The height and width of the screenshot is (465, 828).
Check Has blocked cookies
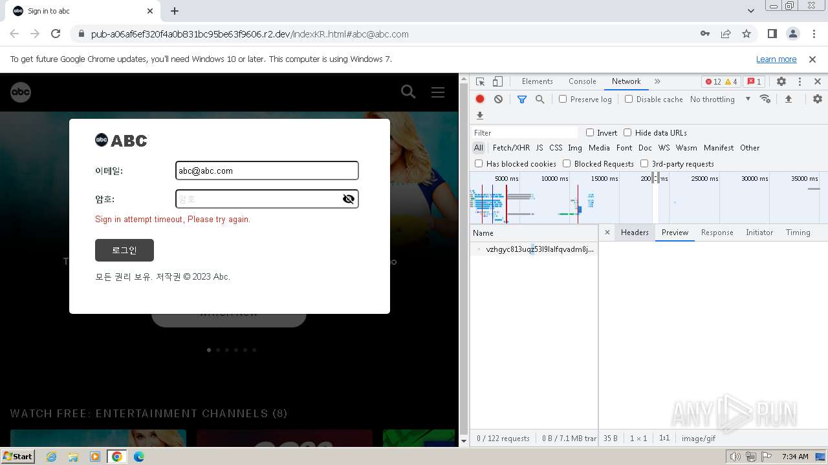click(x=479, y=163)
